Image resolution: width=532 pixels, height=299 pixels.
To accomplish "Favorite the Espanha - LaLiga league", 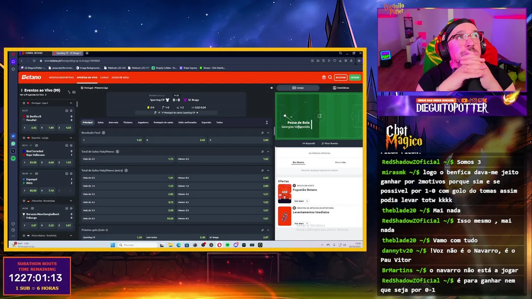I will (24, 137).
